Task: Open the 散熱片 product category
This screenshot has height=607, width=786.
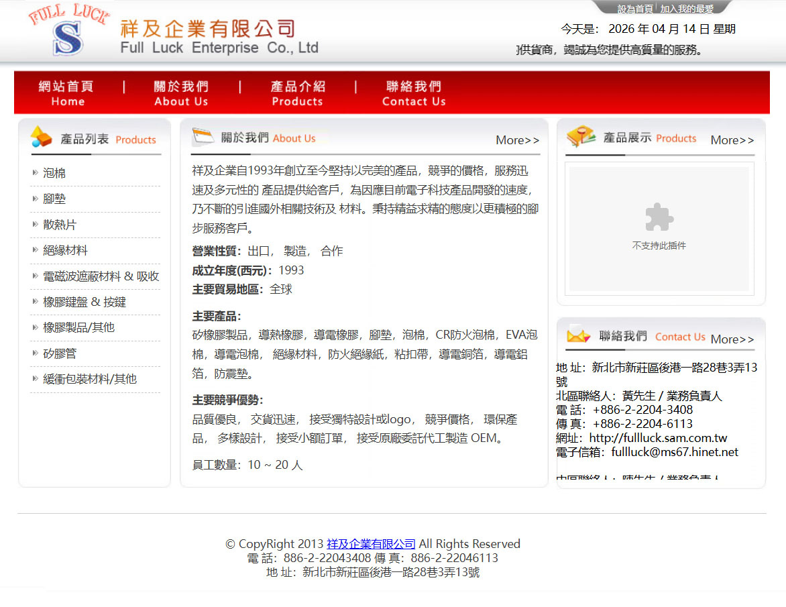Action: click(60, 225)
